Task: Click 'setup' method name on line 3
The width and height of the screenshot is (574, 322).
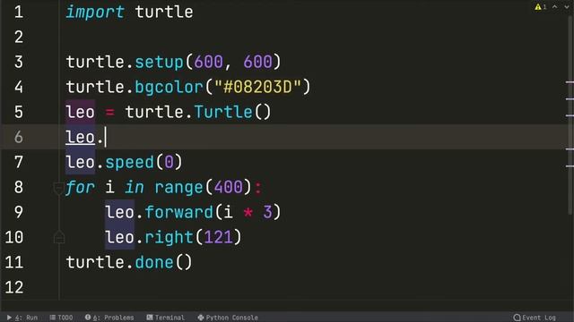Action: pos(160,62)
